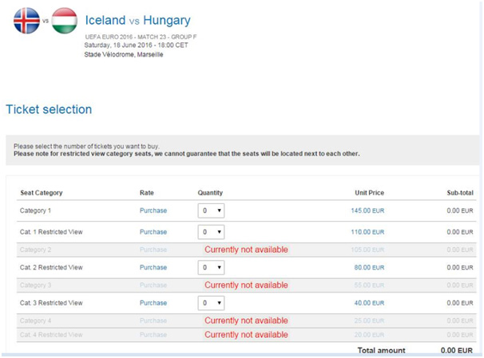484x358 pixels.
Task: Click the Category 1 row label
Action: point(35,210)
